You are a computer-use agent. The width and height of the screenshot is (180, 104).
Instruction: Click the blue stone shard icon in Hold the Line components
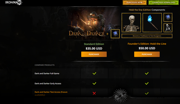click(x=168, y=17)
